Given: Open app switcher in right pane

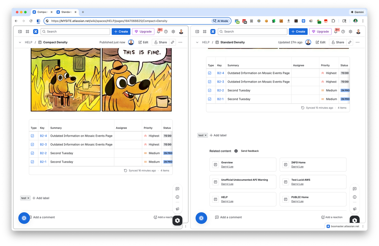Looking at the screenshot, I should 205,32.
